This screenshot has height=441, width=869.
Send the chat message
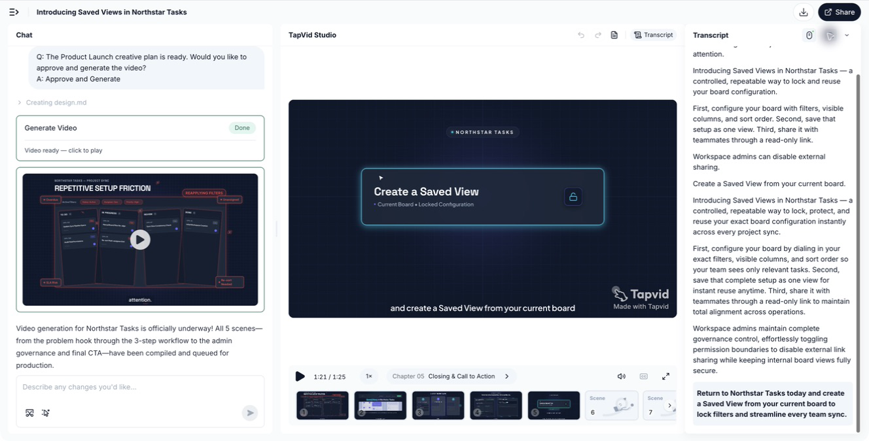point(249,413)
